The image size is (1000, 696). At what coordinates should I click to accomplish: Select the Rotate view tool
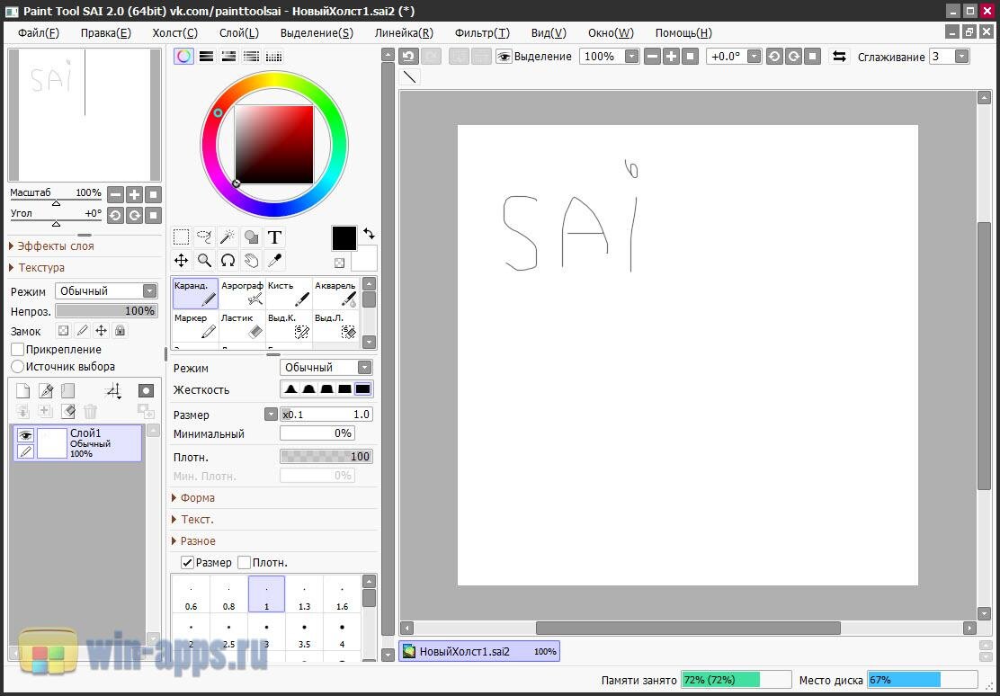point(228,260)
